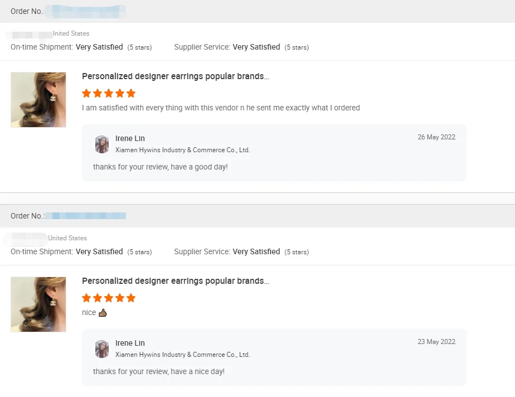Click Irene Lin's name in 26 May reply
Screen dimensions: 515x397
pyautogui.click(x=130, y=138)
